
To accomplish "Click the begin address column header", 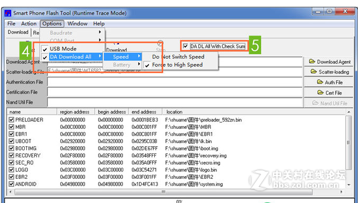I will [x=112, y=112].
